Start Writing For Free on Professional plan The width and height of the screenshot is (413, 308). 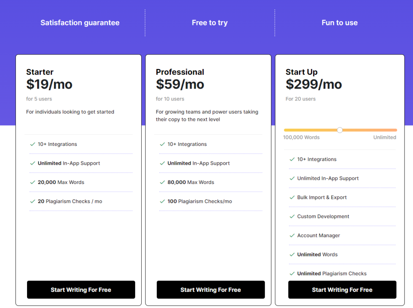click(211, 290)
